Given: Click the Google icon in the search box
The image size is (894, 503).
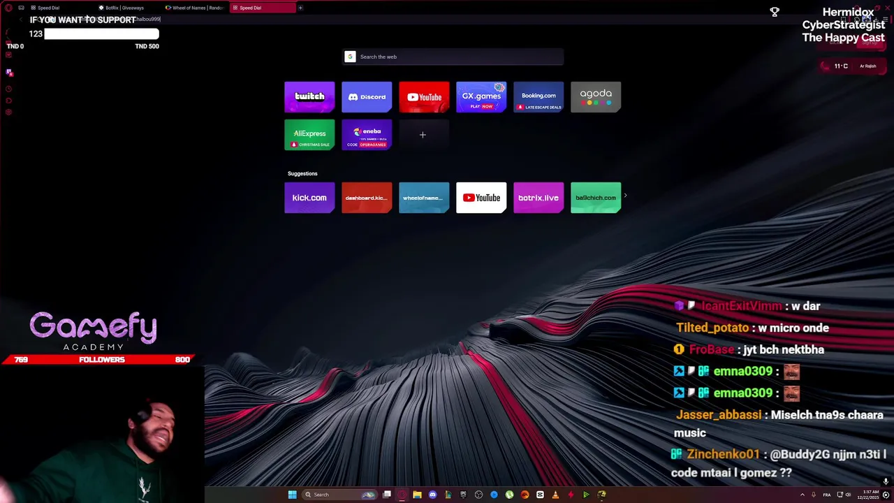Looking at the screenshot, I should click(x=350, y=57).
